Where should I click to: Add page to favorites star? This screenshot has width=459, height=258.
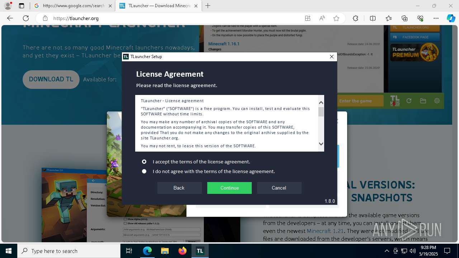[336, 18]
